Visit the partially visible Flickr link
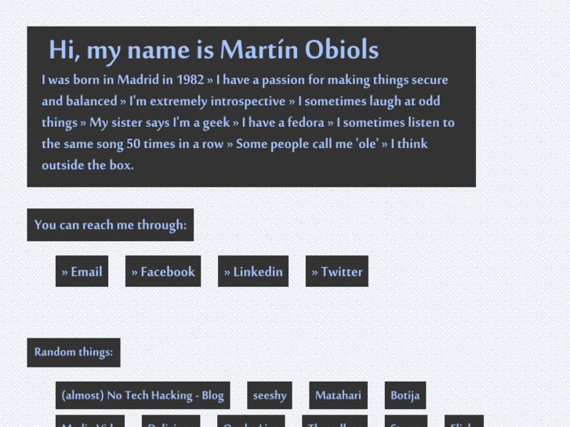This screenshot has height=427, width=570. point(464,422)
